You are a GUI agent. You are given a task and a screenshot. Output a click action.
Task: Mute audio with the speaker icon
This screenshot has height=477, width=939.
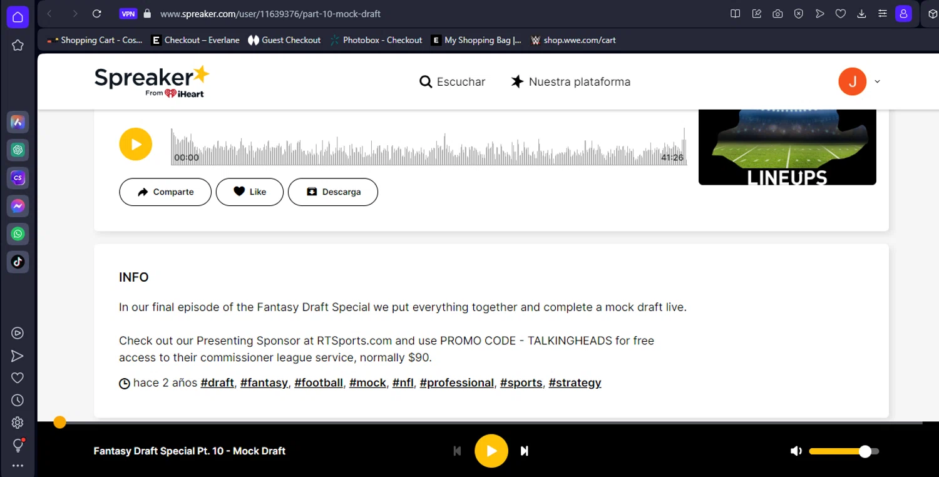(x=796, y=451)
